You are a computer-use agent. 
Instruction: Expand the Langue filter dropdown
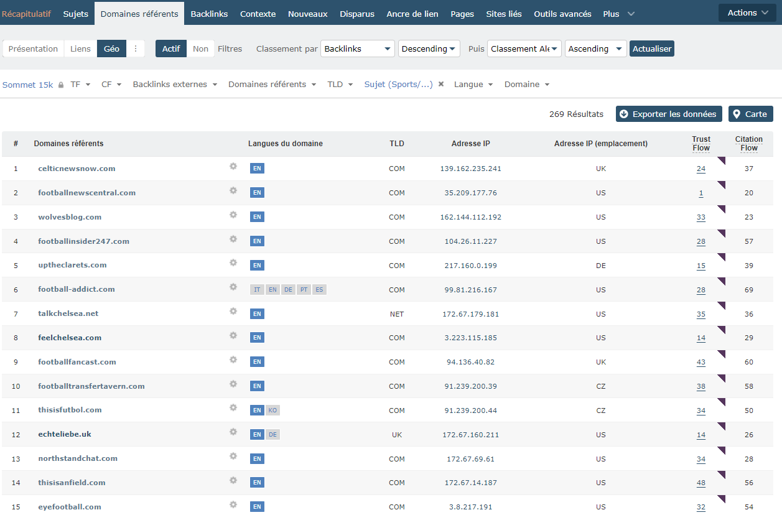pos(473,85)
